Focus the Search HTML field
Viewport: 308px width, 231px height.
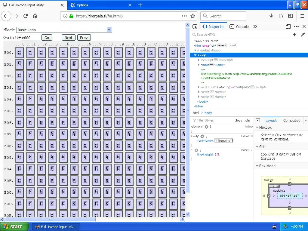[240, 35]
